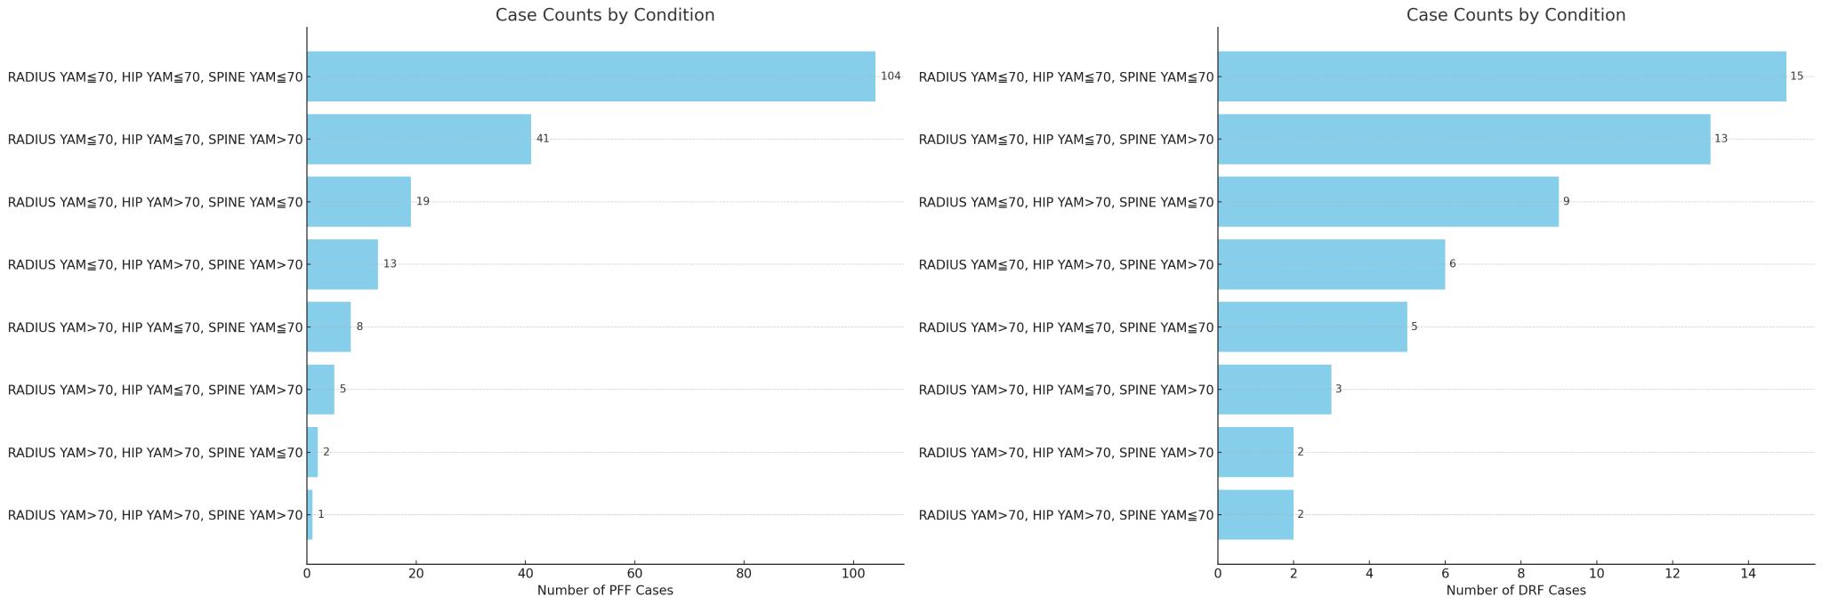Select the PFF bar with value 19

pyautogui.click(x=359, y=202)
